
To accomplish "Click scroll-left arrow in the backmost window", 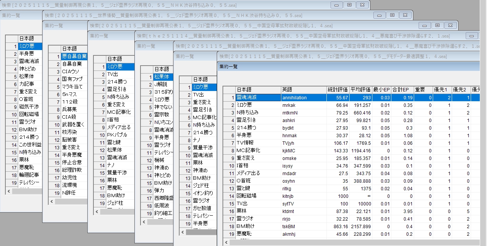I will click(x=9, y=191).
